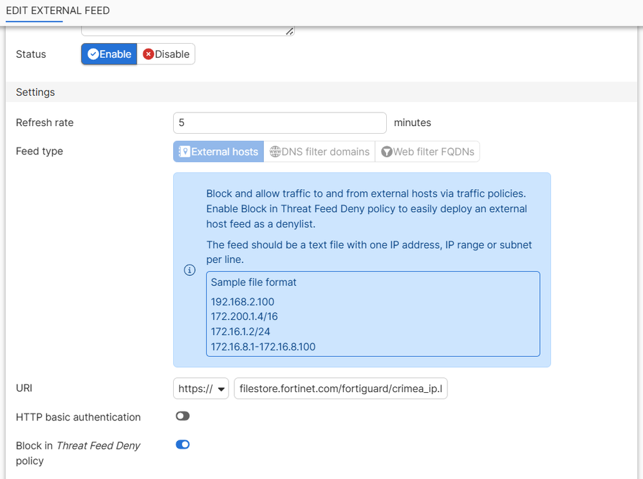643x479 pixels.
Task: Click the Block in Threat Feed Deny policy label
Action: [78, 453]
